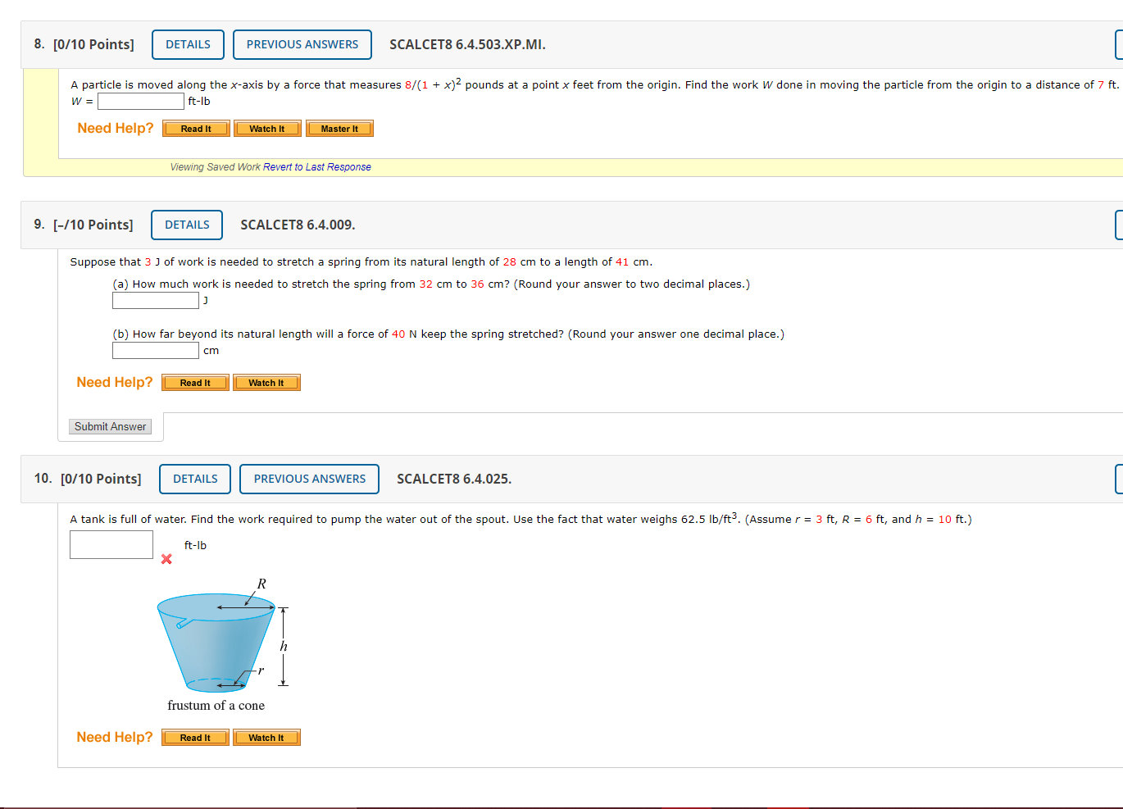1123x809 pixels.
Task: View PREVIOUS ANSWERS for problem 8
Action: click(x=302, y=44)
